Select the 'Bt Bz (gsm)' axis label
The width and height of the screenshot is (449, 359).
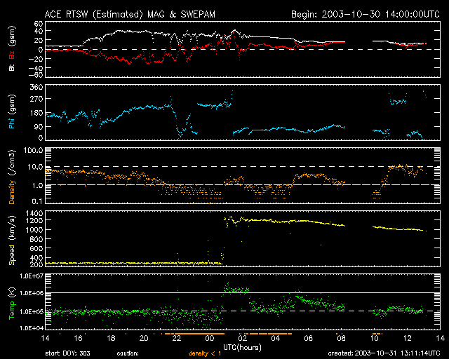coord(12,49)
